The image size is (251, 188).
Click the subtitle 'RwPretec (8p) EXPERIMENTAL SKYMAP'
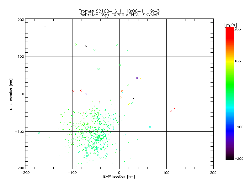pyautogui.click(x=119, y=15)
